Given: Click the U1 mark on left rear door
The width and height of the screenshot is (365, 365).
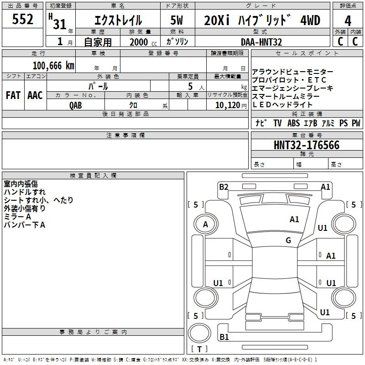Looking at the screenshot, I should pos(218,283).
